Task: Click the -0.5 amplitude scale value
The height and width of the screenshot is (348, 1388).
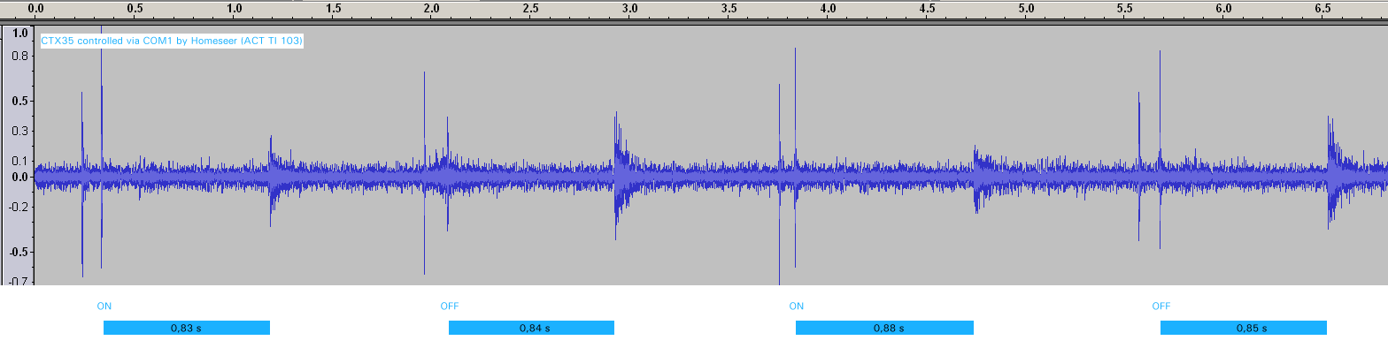Action: pos(19,253)
